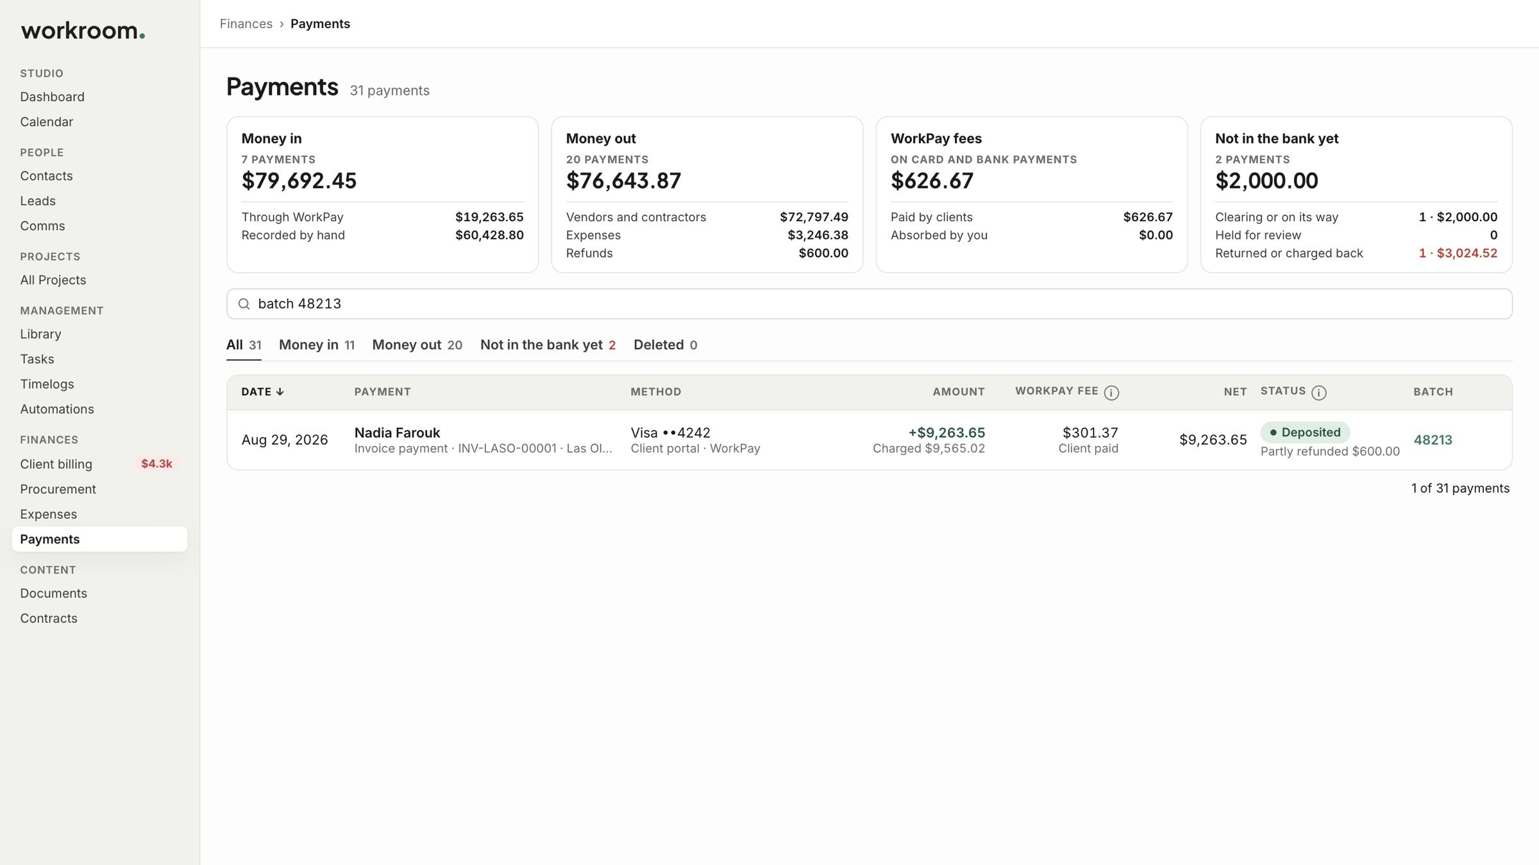Click the Nadia Farouk payment name
The height and width of the screenshot is (865, 1539).
coord(397,432)
